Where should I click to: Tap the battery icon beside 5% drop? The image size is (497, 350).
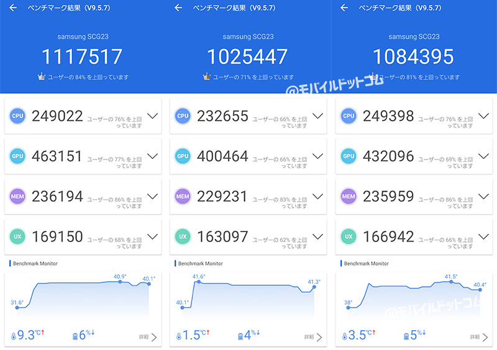[406, 336]
